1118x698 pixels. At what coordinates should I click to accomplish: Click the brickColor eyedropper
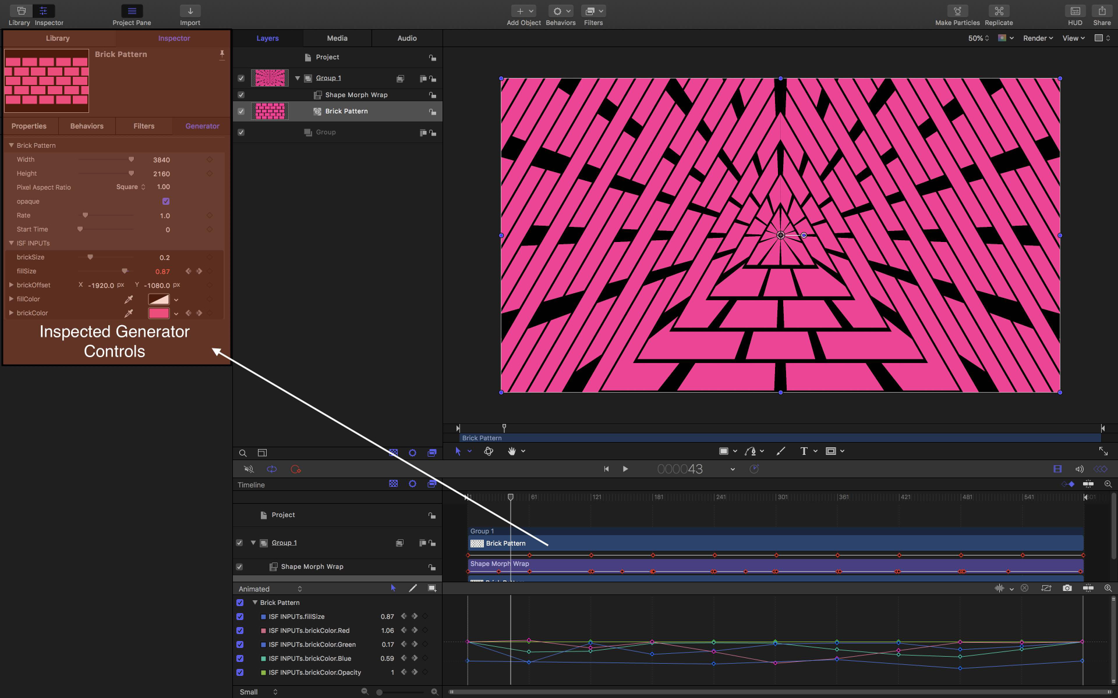(x=129, y=313)
